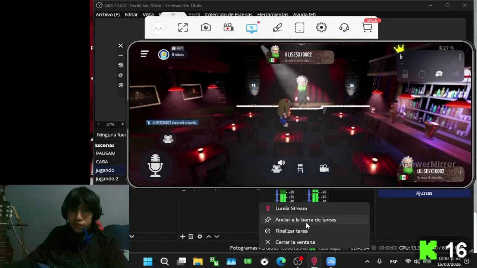Screen dimensions: 477x268
Task: Open Microsoft Edge from the taskbar
Action: tap(281, 261)
